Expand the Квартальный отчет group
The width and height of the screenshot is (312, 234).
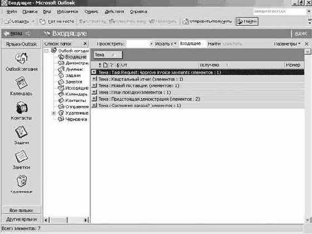pos(94,79)
